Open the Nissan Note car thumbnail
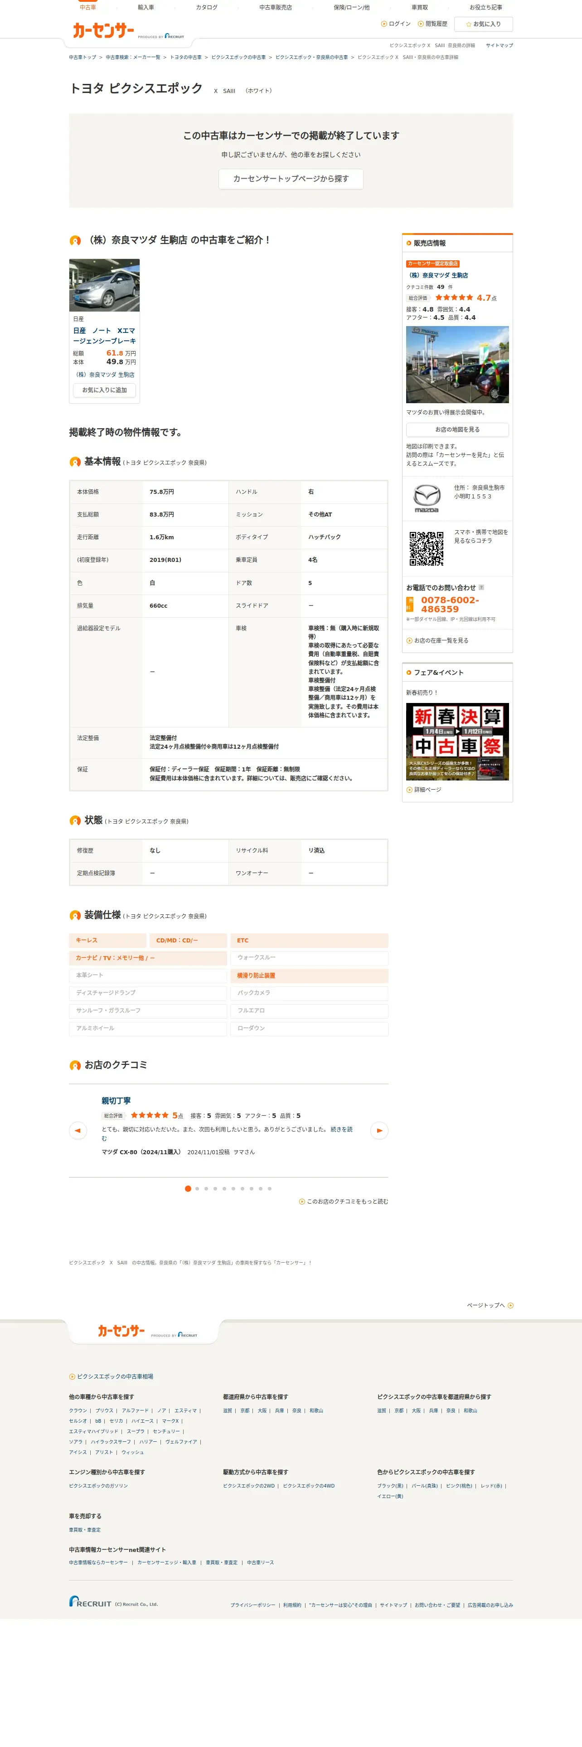 coord(104,285)
